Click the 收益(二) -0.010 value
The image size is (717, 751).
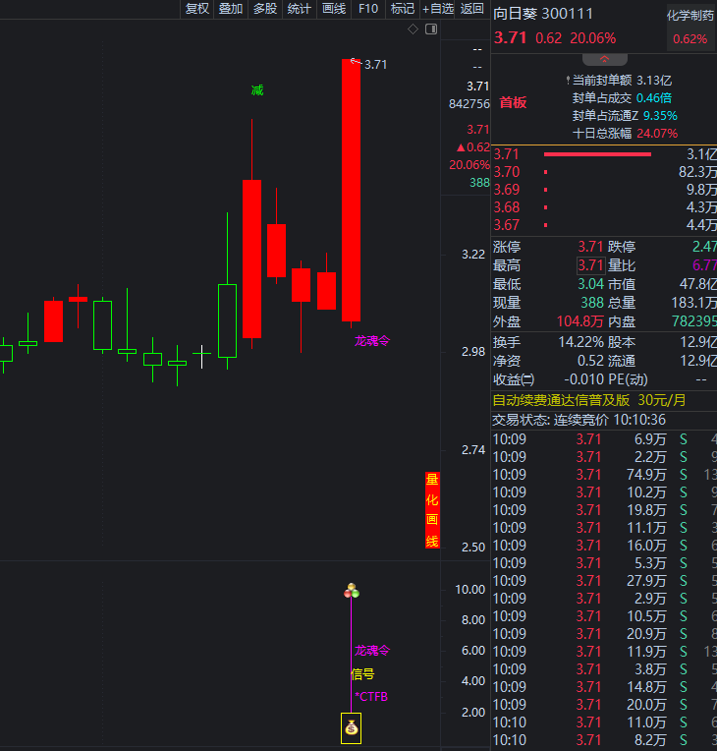point(584,379)
